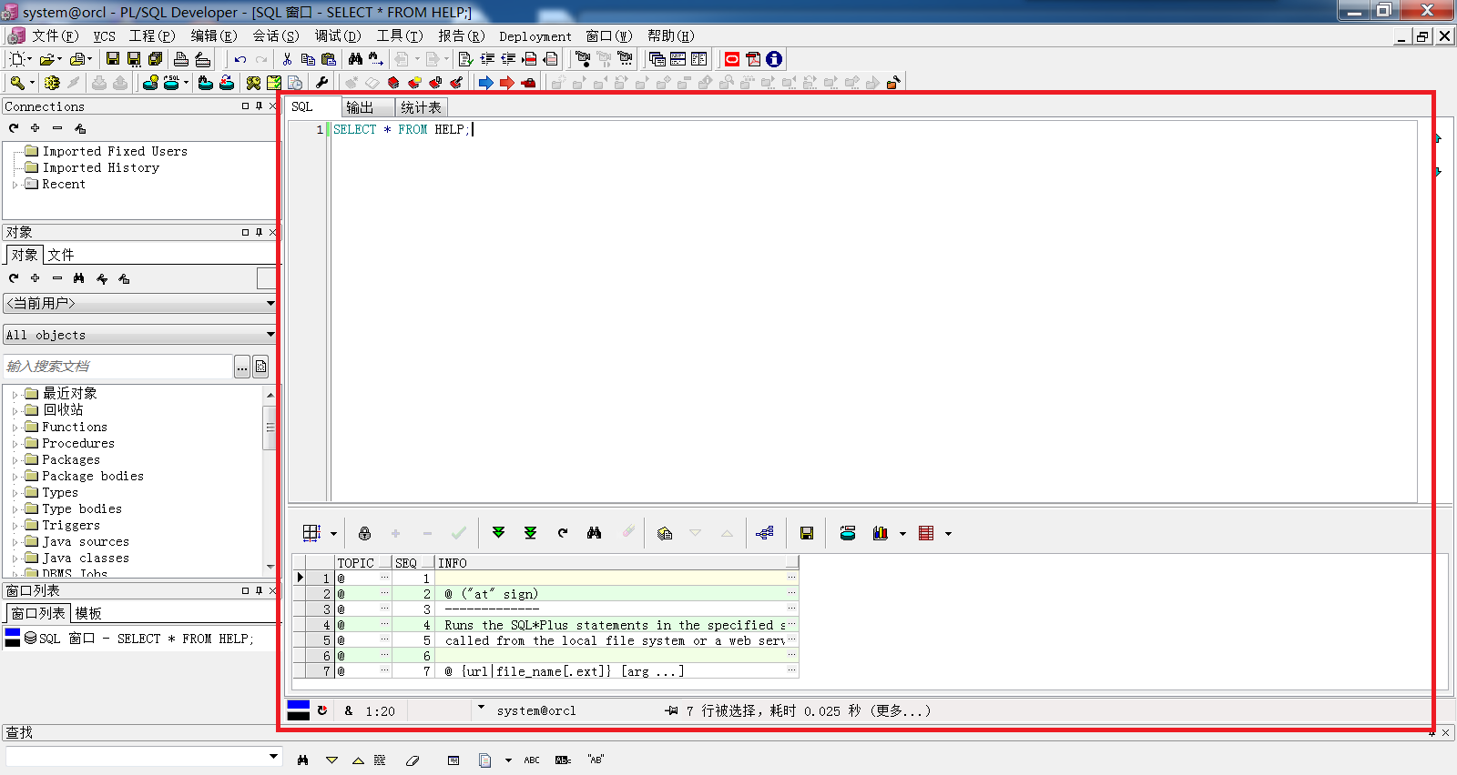This screenshot has height=775, width=1457.
Task: Toggle the red break icon in the status bar
Action: tap(322, 710)
